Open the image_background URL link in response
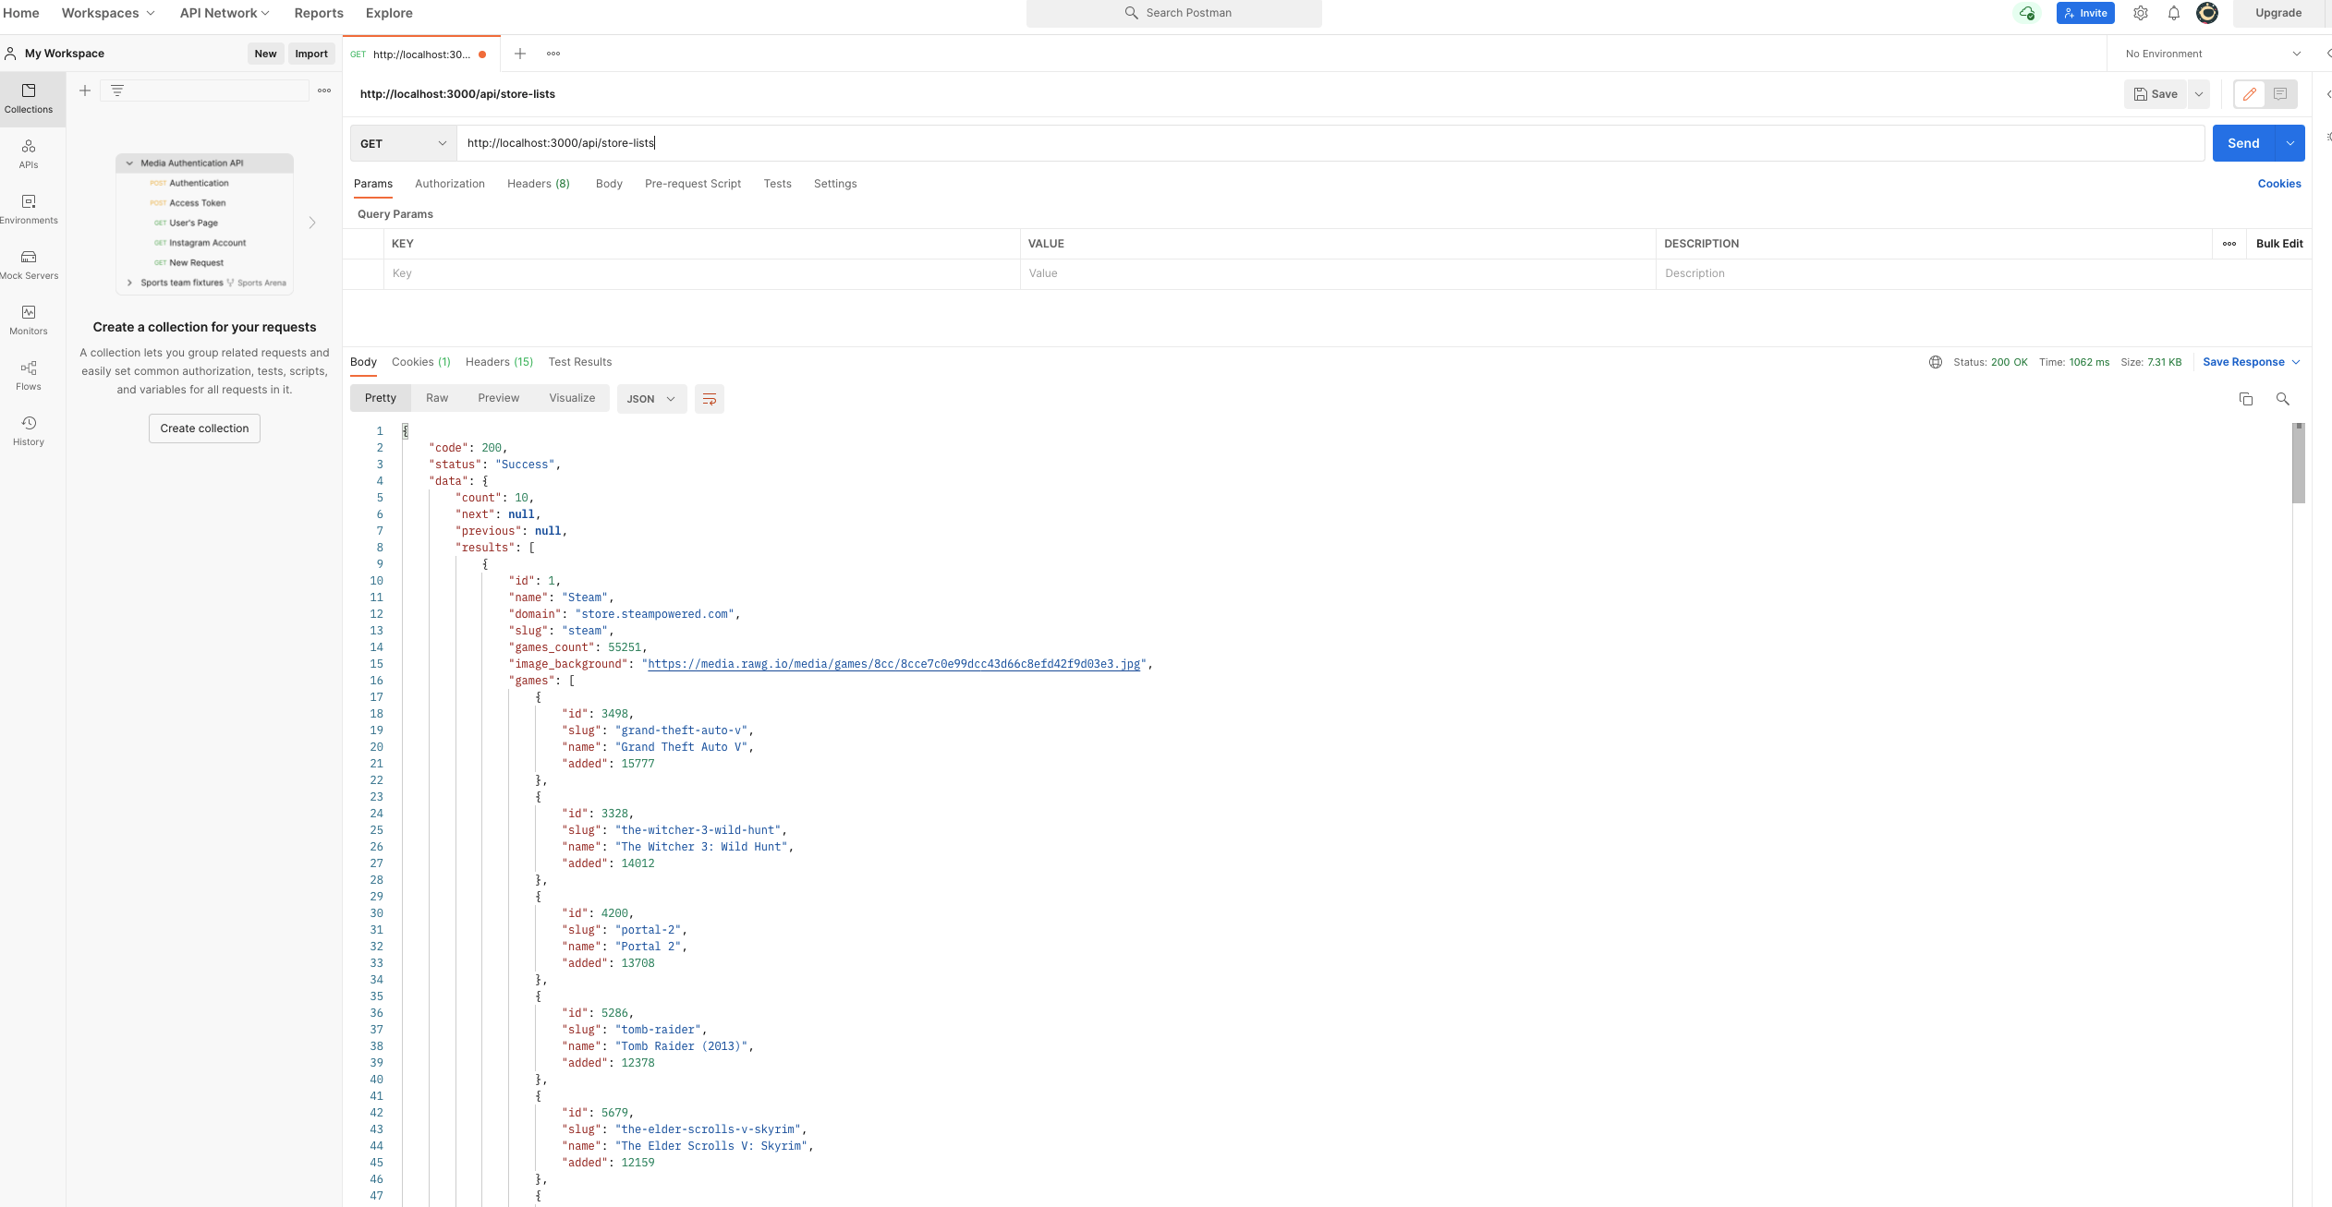The height and width of the screenshot is (1207, 2332). tap(893, 664)
